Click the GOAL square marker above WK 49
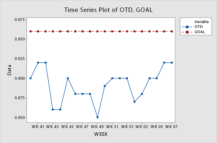Image resolution: width=217 pixels, height=143 pixels. tap(97, 31)
